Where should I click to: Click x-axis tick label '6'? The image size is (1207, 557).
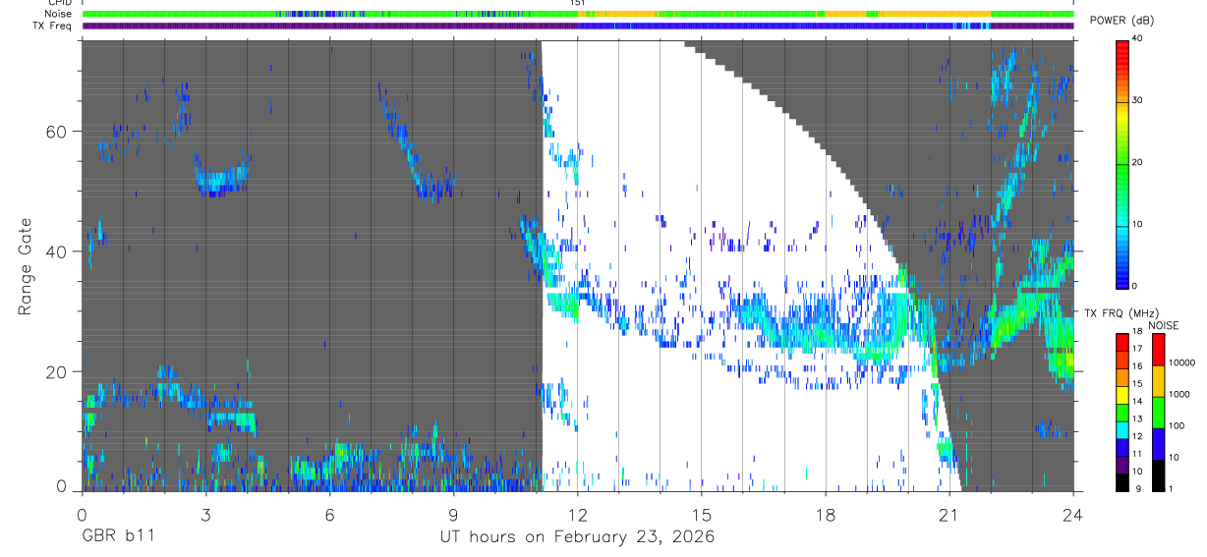click(x=329, y=513)
